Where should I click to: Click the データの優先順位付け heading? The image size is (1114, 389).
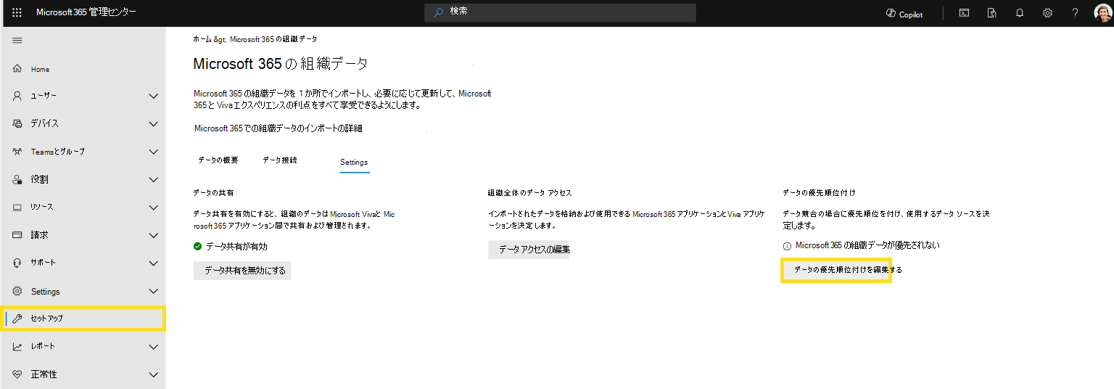pyautogui.click(x=820, y=193)
